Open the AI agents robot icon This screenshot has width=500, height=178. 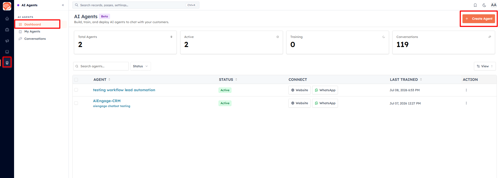[x=7, y=63]
